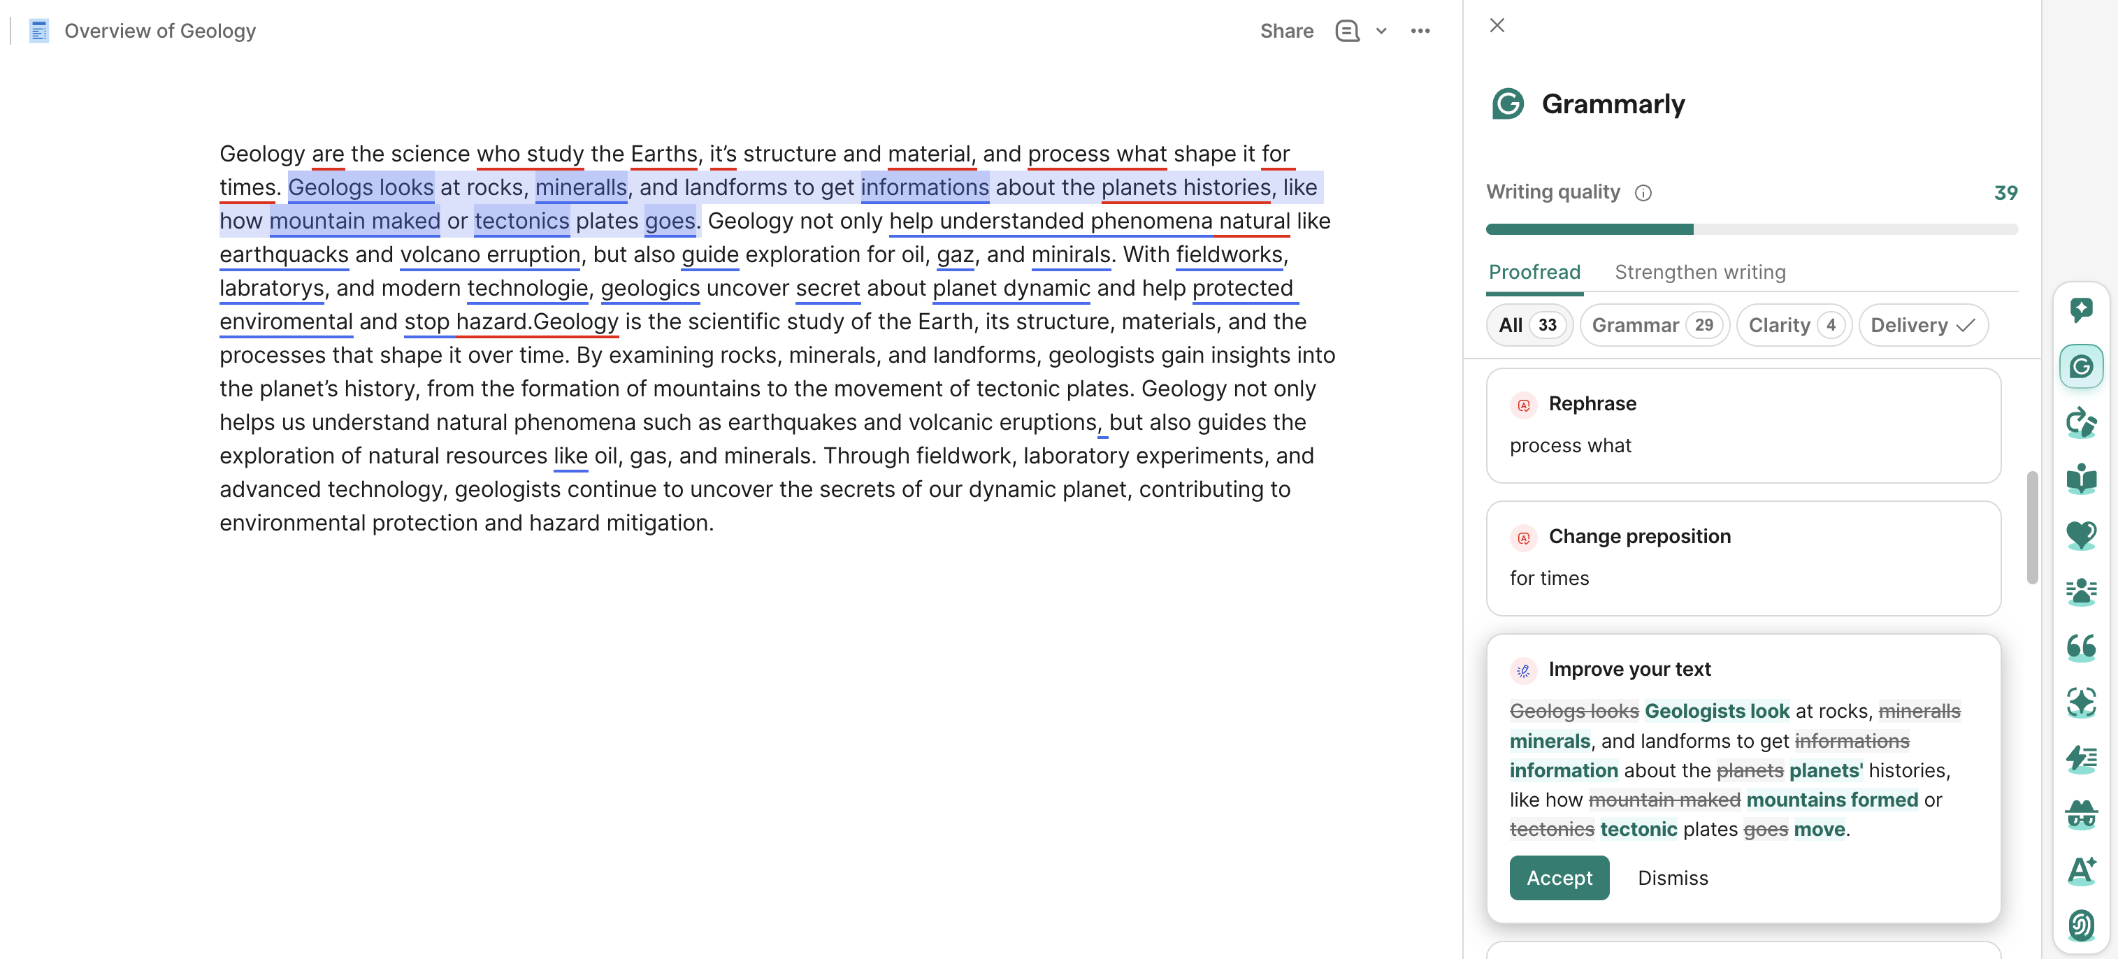Click 'mountains formed' replacement in suggestion card
This screenshot has width=2118, height=959.
(1832, 800)
